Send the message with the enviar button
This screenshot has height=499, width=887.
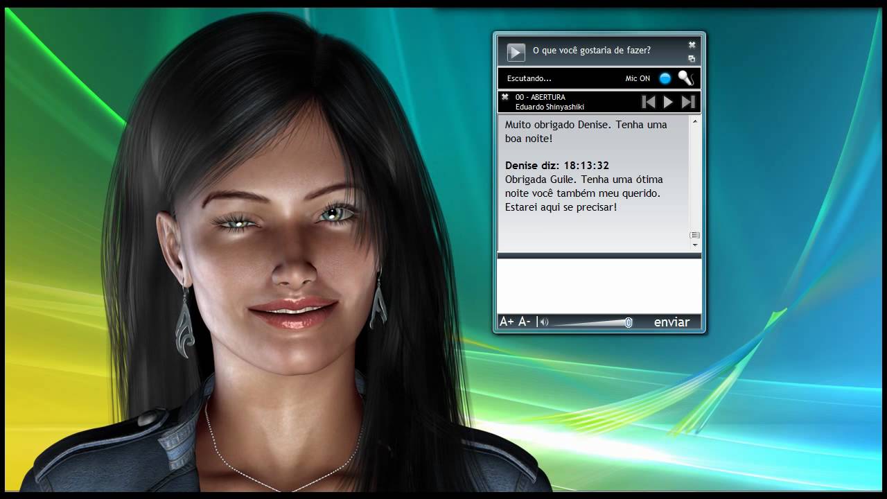pyautogui.click(x=671, y=322)
